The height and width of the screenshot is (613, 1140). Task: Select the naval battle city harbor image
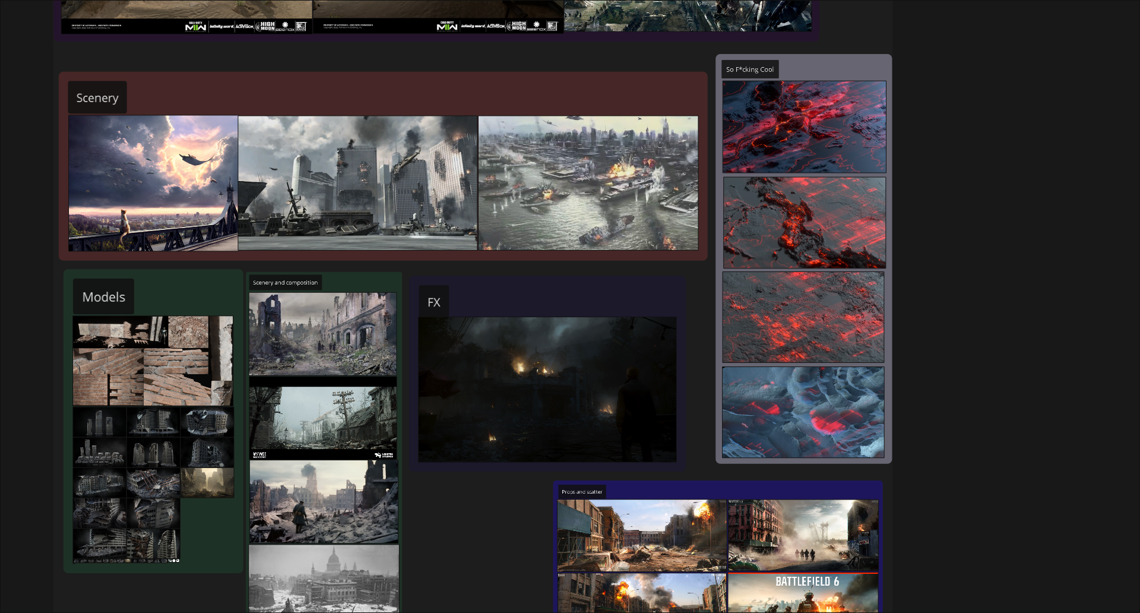(588, 183)
